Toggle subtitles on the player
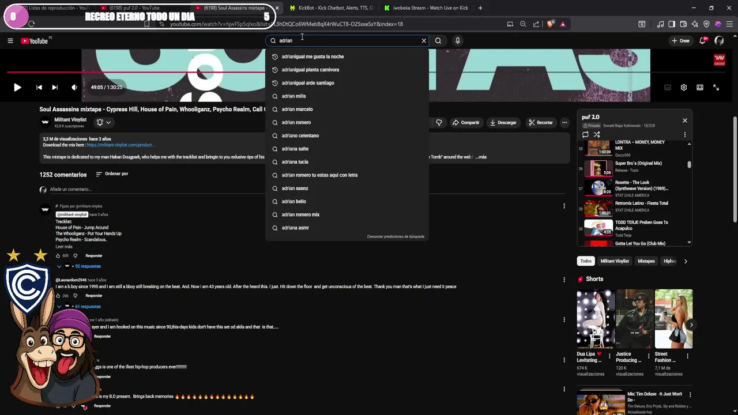Viewport: 738px width, 415px height. click(x=668, y=88)
